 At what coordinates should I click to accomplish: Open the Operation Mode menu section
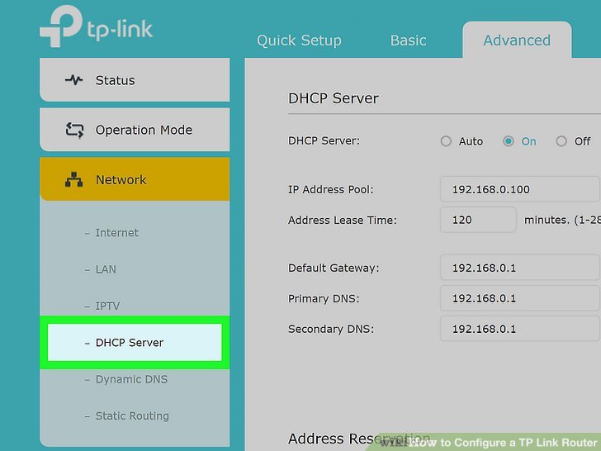[x=135, y=130]
